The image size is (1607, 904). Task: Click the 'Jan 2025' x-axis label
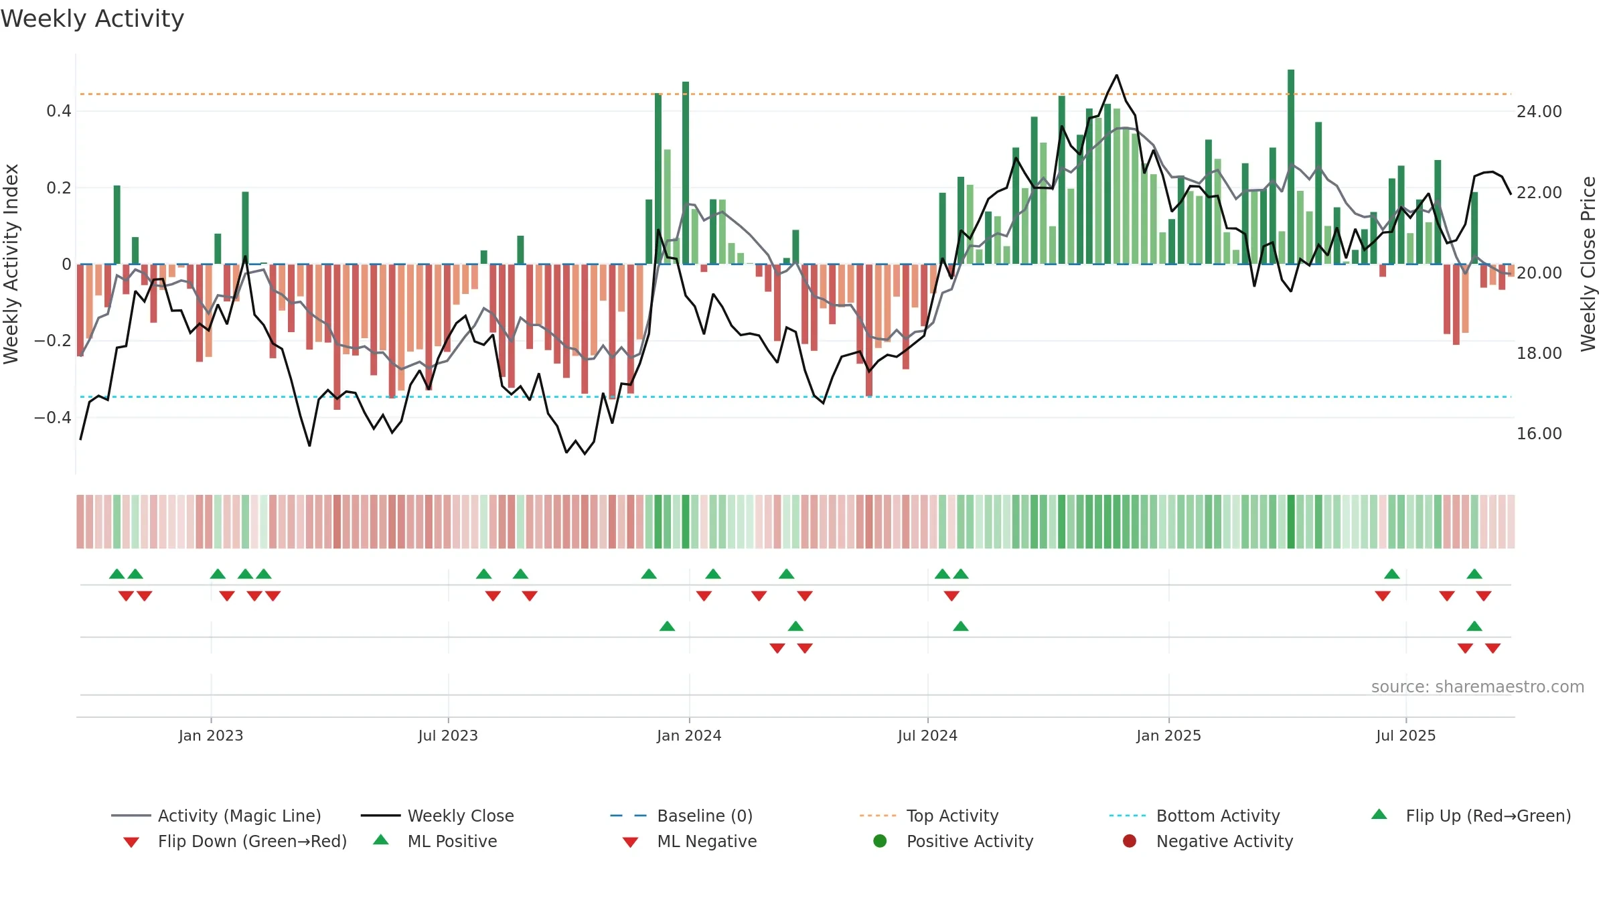(1168, 736)
